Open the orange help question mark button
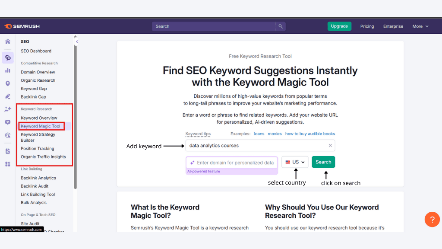 [432, 219]
